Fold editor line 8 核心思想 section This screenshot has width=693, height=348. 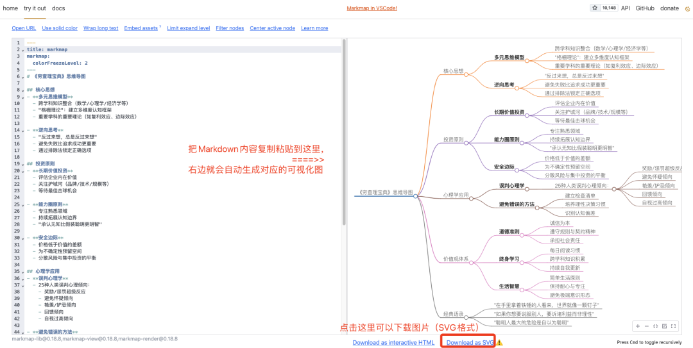coord(23,90)
